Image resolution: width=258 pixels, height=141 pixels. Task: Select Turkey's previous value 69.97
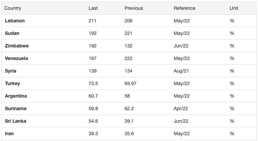pos(130,83)
